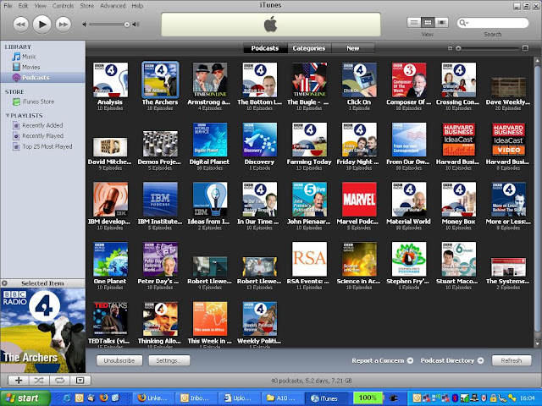
Task: Switch to the Inbox taskbar window
Action: 196,398
